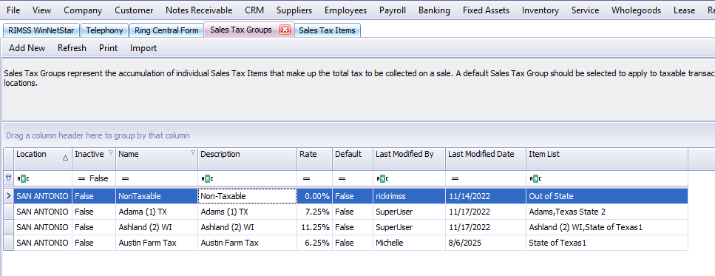The height and width of the screenshot is (276, 715).
Task: Select the Ashland (2) WI name cell
Action: 157,227
